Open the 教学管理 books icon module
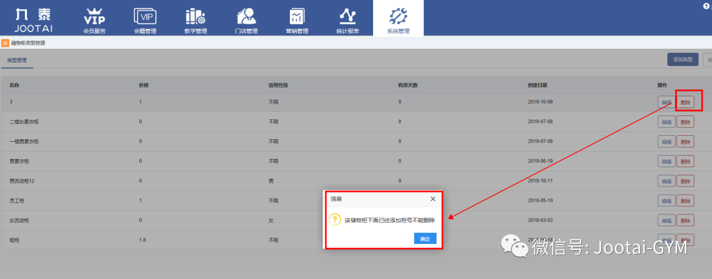 click(196, 20)
